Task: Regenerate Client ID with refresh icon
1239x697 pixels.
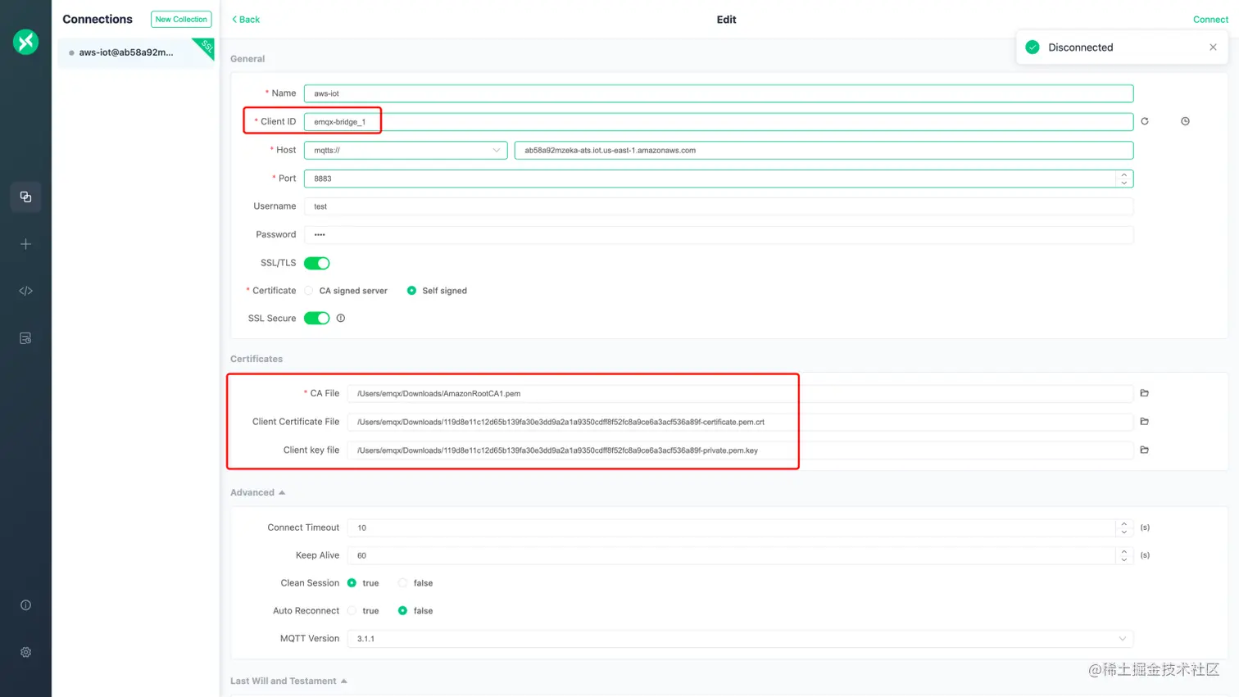Action: tap(1145, 121)
